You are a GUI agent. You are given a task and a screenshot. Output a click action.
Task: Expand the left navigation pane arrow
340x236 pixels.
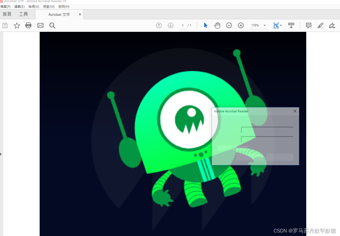point(1,154)
